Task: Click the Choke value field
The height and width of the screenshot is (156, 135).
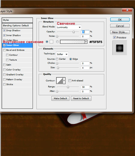Action: click(x=85, y=63)
